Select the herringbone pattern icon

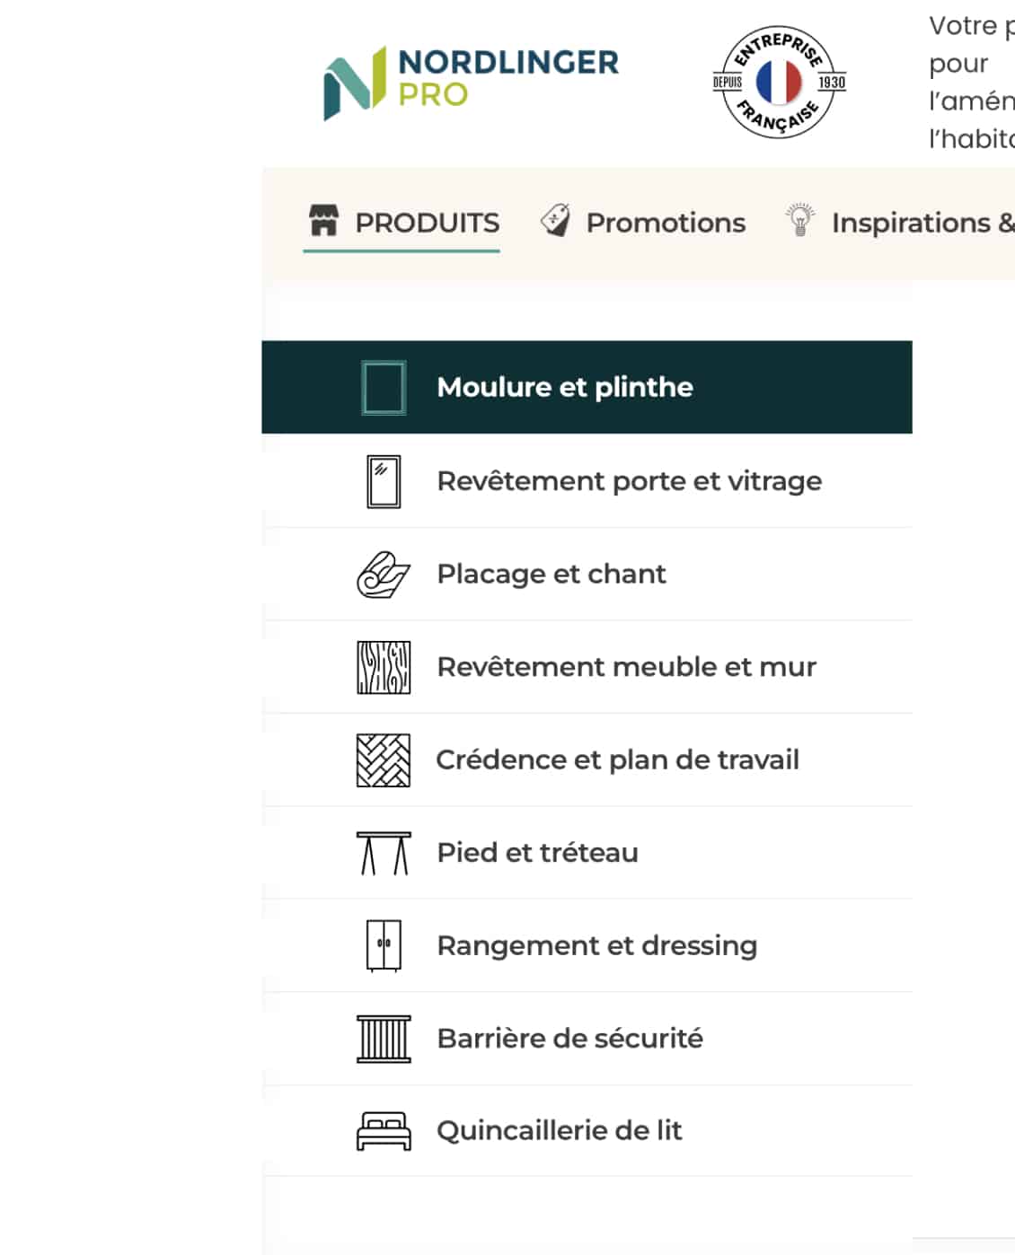point(384,760)
